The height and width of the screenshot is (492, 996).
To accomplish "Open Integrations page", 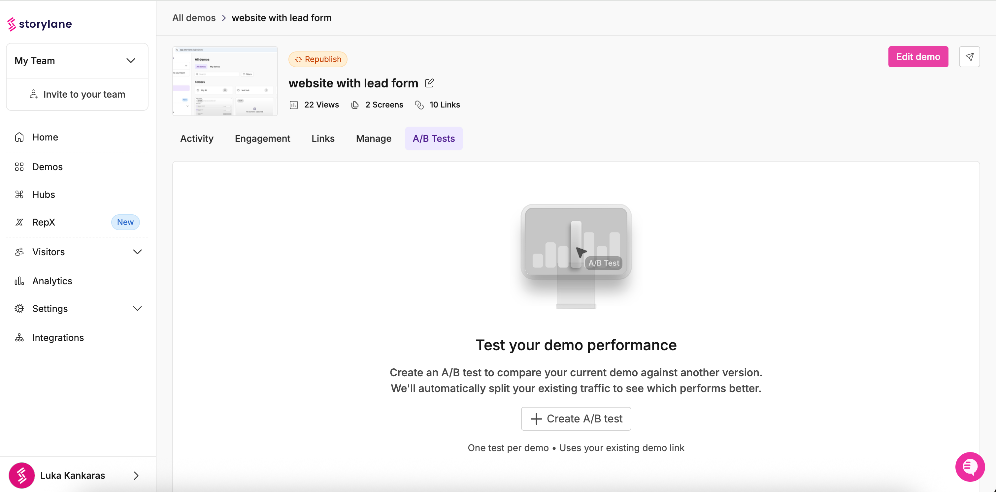I will pos(58,337).
